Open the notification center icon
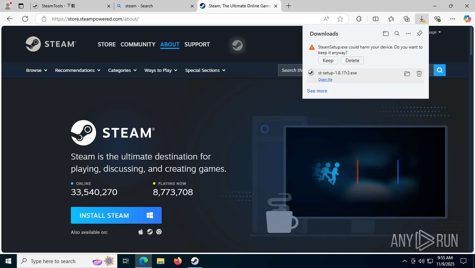475x268 pixels. click(463, 261)
